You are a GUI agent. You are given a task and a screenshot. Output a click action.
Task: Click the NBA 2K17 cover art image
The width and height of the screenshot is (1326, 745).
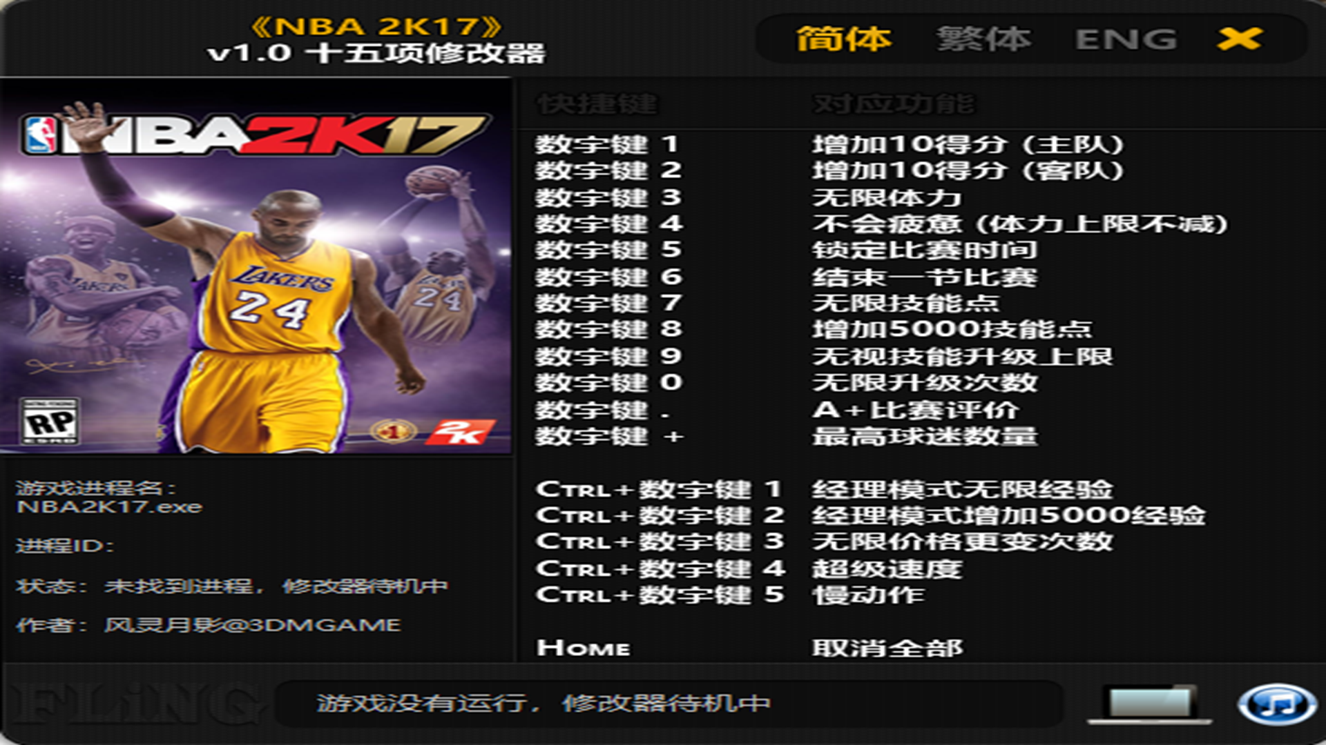(x=256, y=266)
